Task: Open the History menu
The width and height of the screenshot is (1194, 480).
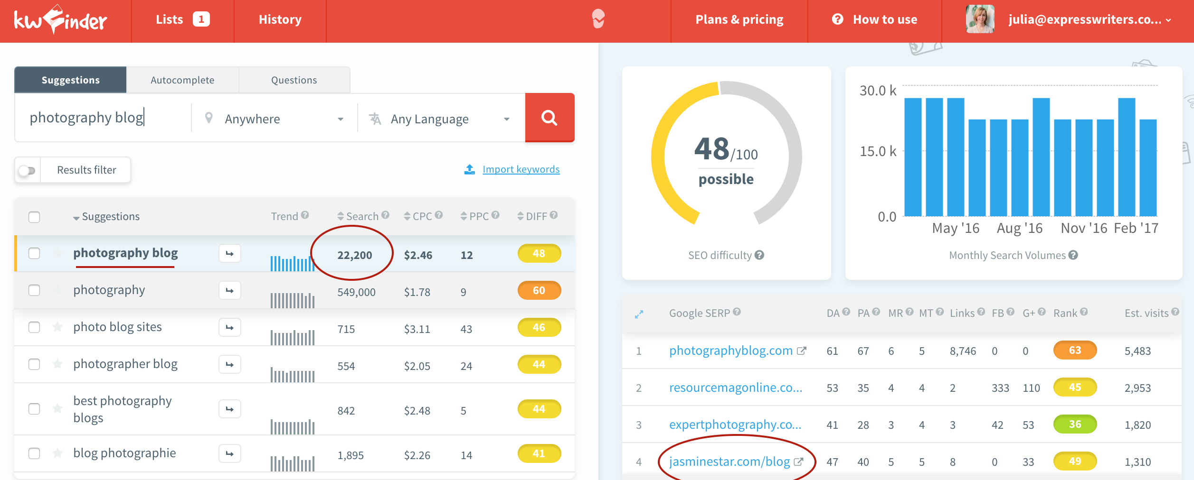Action: click(x=280, y=20)
